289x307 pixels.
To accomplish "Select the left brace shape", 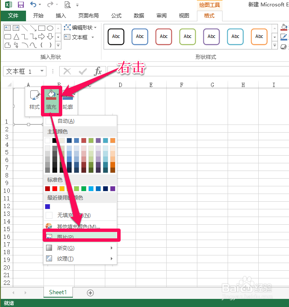I will pos(41,45).
